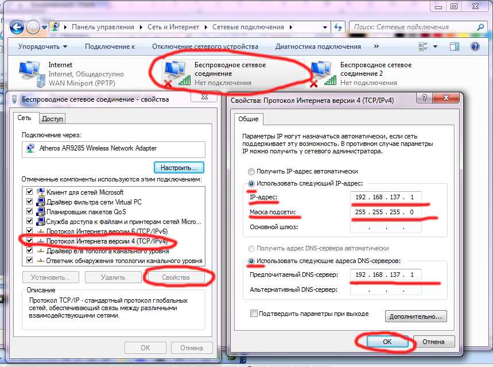Click the Настроить... button
This screenshot has width=493, height=367.
(x=178, y=168)
